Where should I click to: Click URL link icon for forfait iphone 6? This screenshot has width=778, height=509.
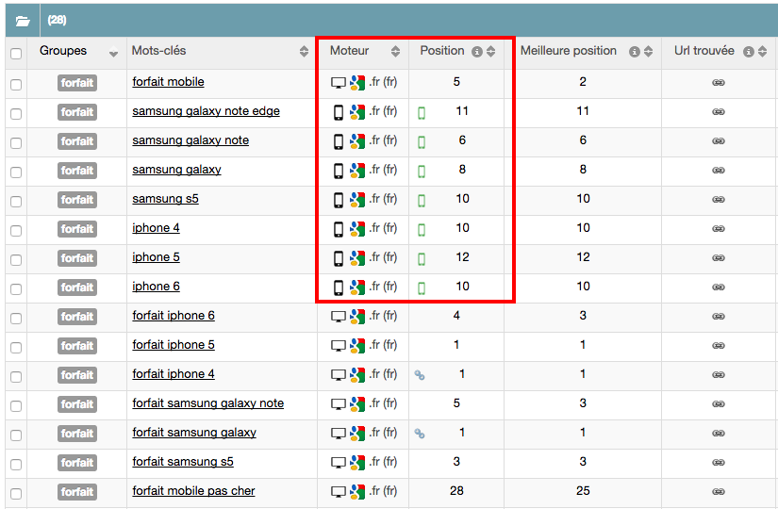[x=718, y=316]
